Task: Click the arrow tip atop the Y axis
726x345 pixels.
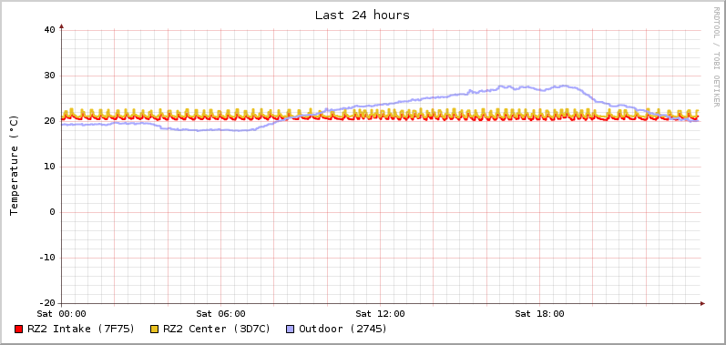Action: (62, 26)
